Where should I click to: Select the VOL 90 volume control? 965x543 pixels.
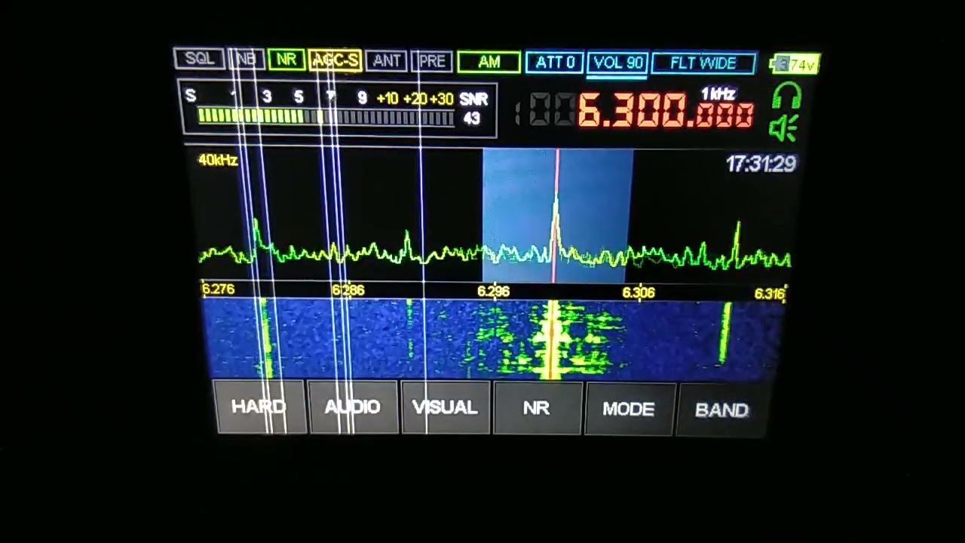617,63
